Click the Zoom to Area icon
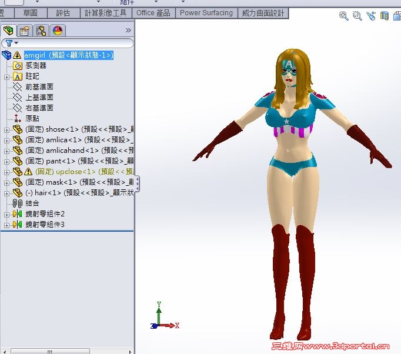 pos(357,16)
